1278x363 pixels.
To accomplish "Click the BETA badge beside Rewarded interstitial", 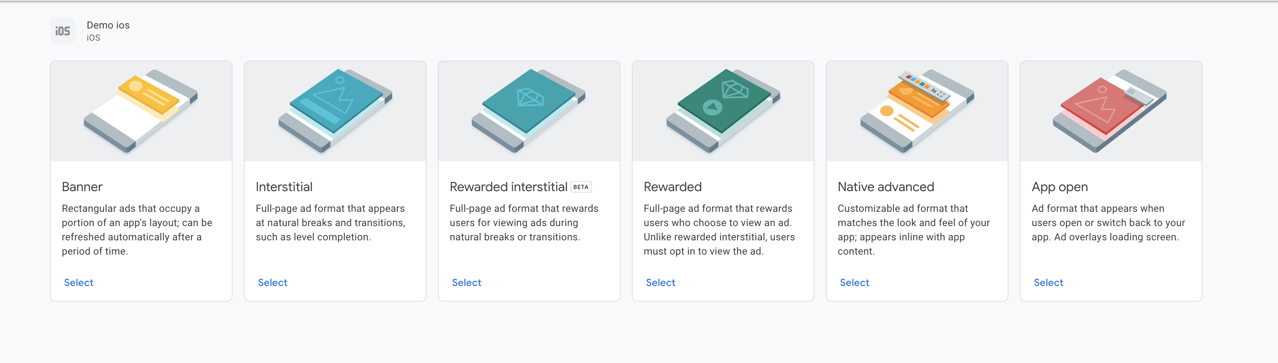I will (x=581, y=187).
